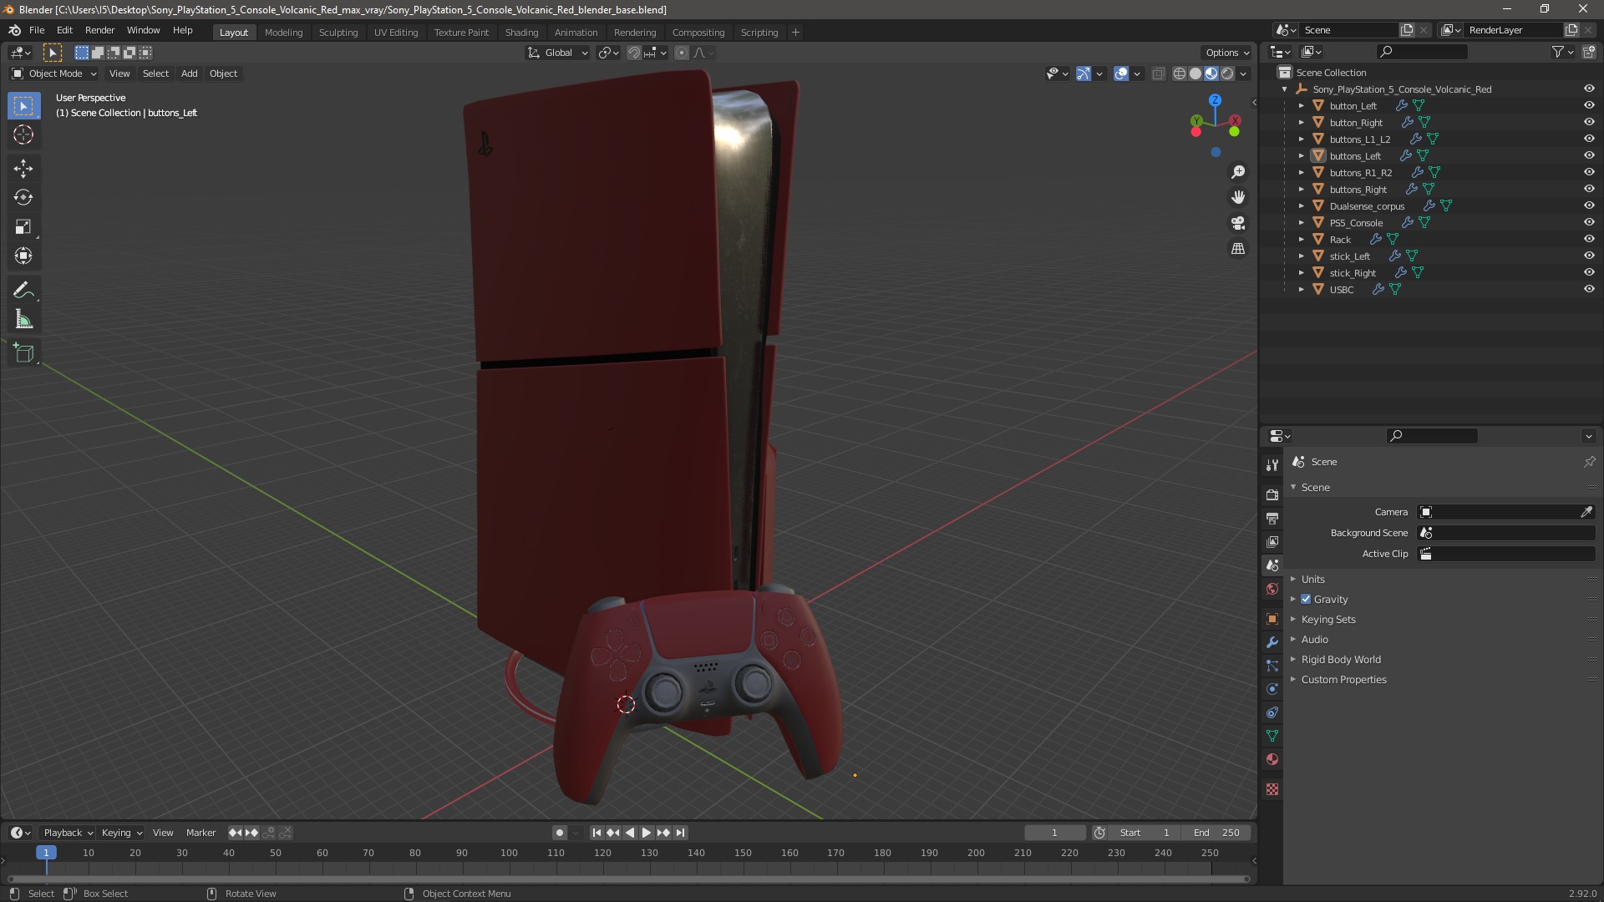Screen dimensions: 1604x902
Task: Open the File menu
Action: (37, 30)
